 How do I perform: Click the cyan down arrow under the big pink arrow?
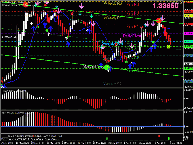[x=80, y=14]
